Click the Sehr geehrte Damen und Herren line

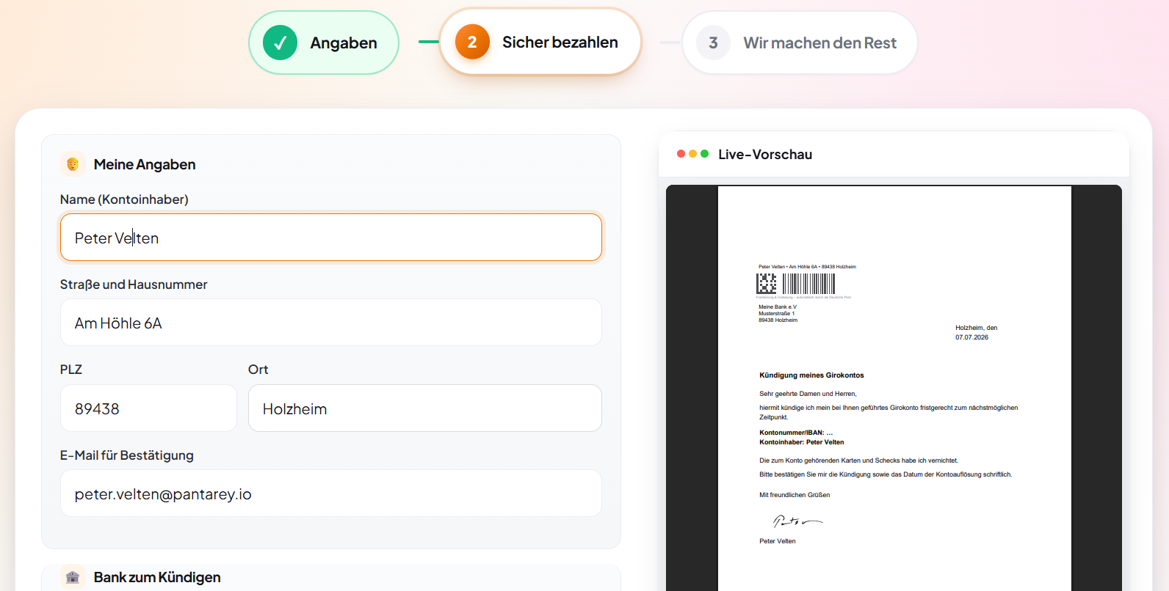click(808, 394)
